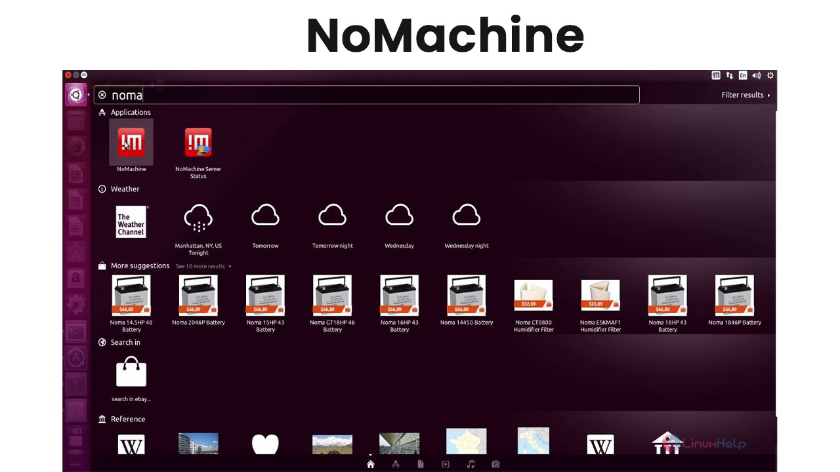This screenshot has height=472, width=840.
Task: Open the NoMachine application icon
Action: click(131, 142)
